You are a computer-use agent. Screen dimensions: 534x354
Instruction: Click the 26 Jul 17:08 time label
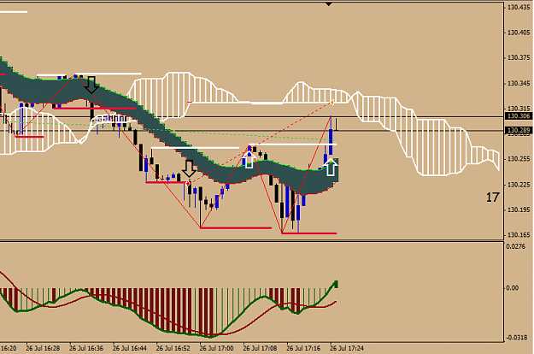click(261, 349)
